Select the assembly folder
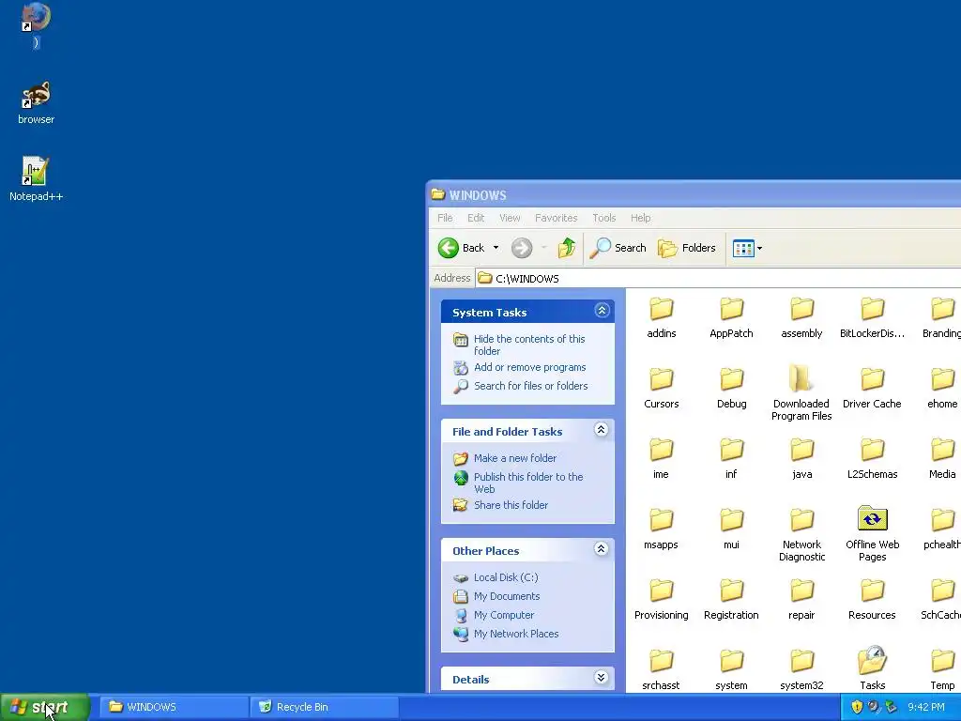 [801, 317]
